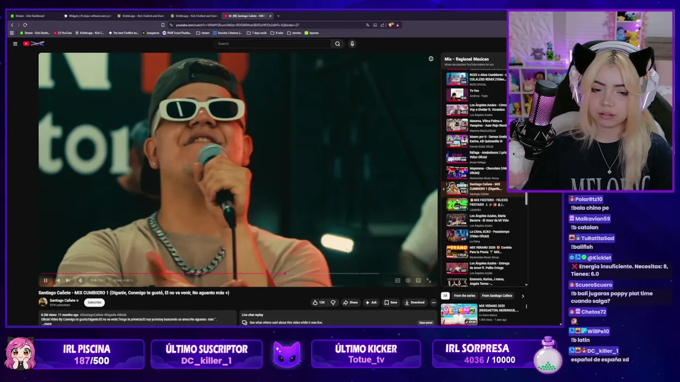Viewport: 680px width, 382px height.
Task: Click the video info icon at top right
Action: point(431,59)
